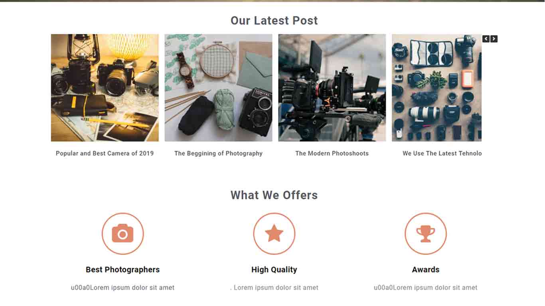Open 'Popular and Best Camera of 2019' link
Screen dimensions: 545x306
tap(105, 153)
